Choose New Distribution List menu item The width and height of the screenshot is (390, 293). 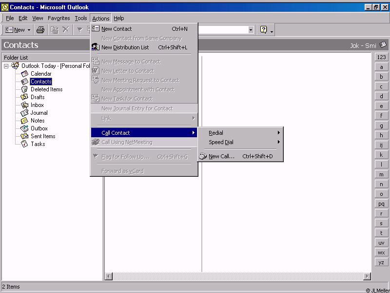(x=144, y=47)
